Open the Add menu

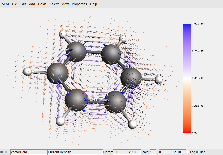point(32,4)
